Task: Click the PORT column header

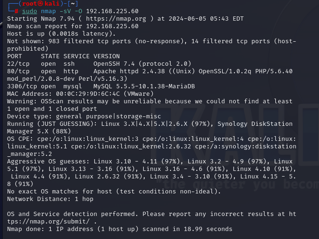Action: click(15, 56)
